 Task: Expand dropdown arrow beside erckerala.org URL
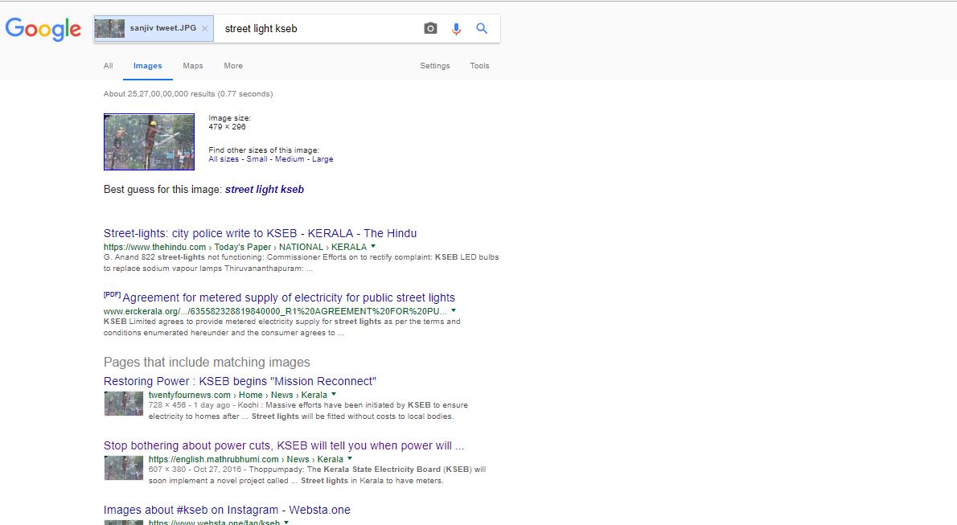tap(454, 310)
